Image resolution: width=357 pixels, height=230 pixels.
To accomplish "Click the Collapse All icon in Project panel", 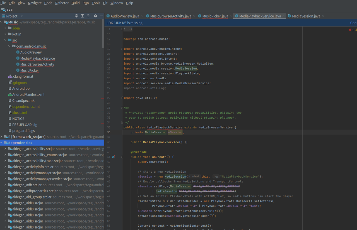I will click(88, 16).
